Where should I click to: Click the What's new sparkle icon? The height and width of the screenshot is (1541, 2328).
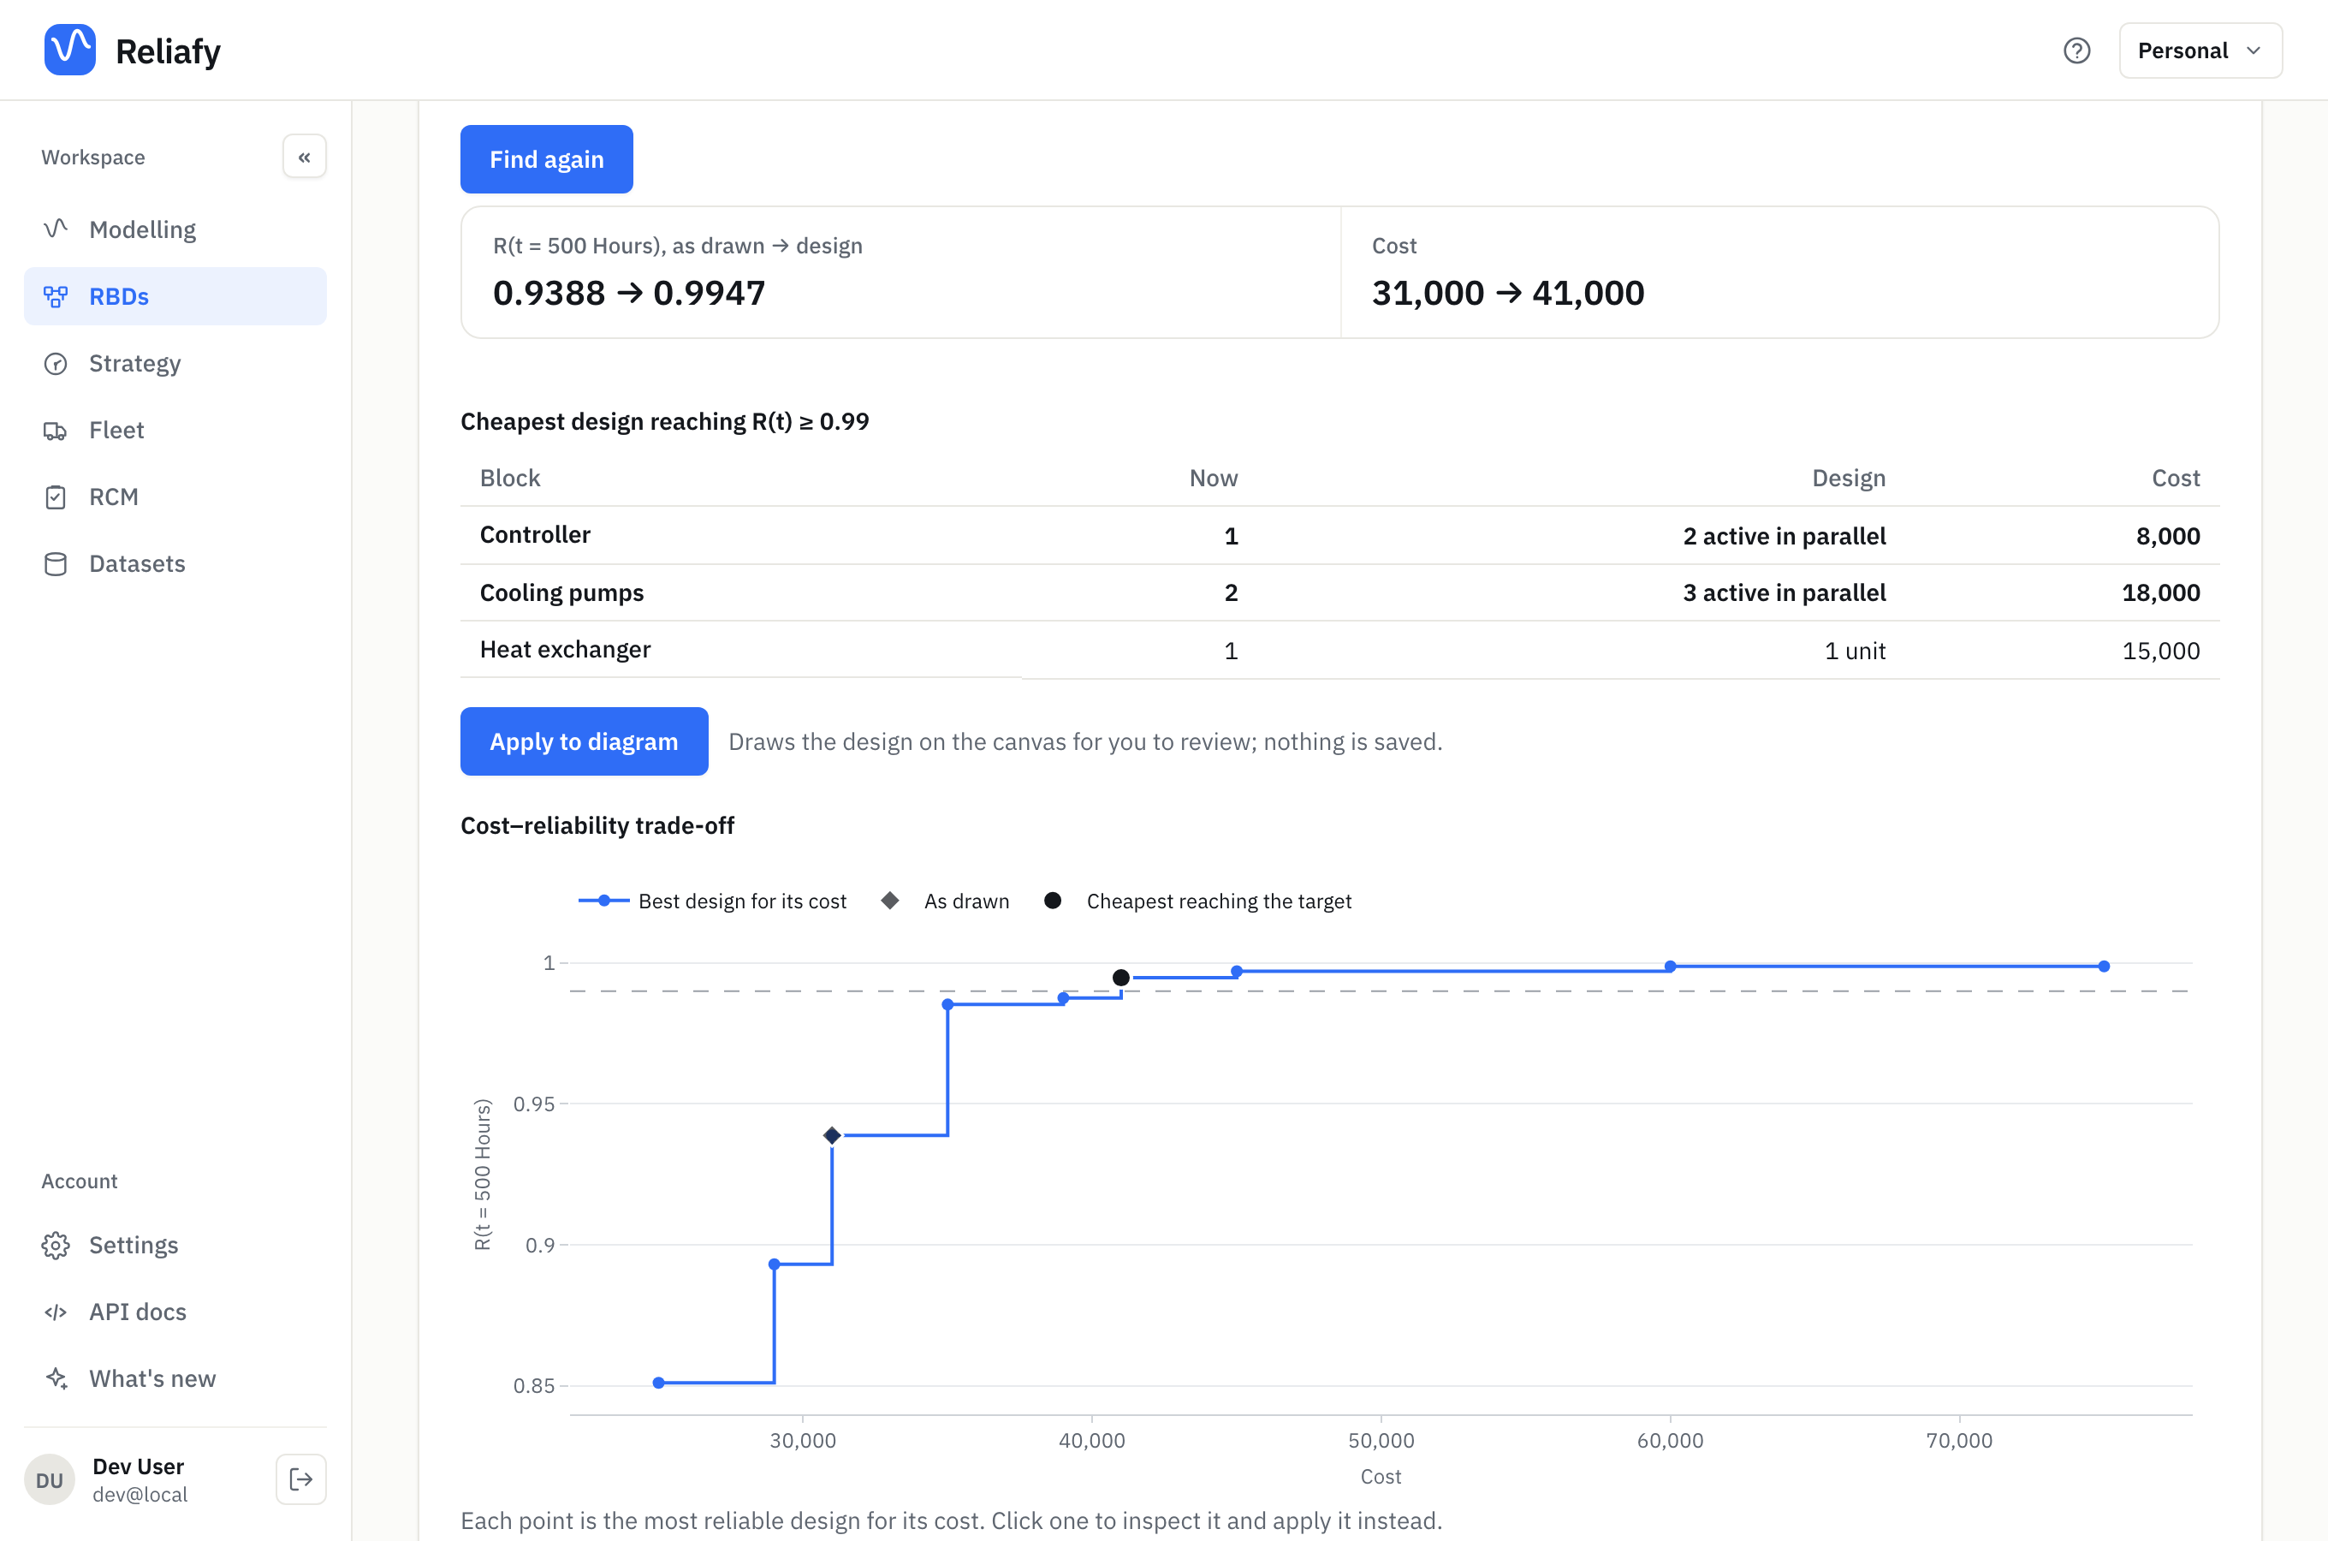[56, 1379]
